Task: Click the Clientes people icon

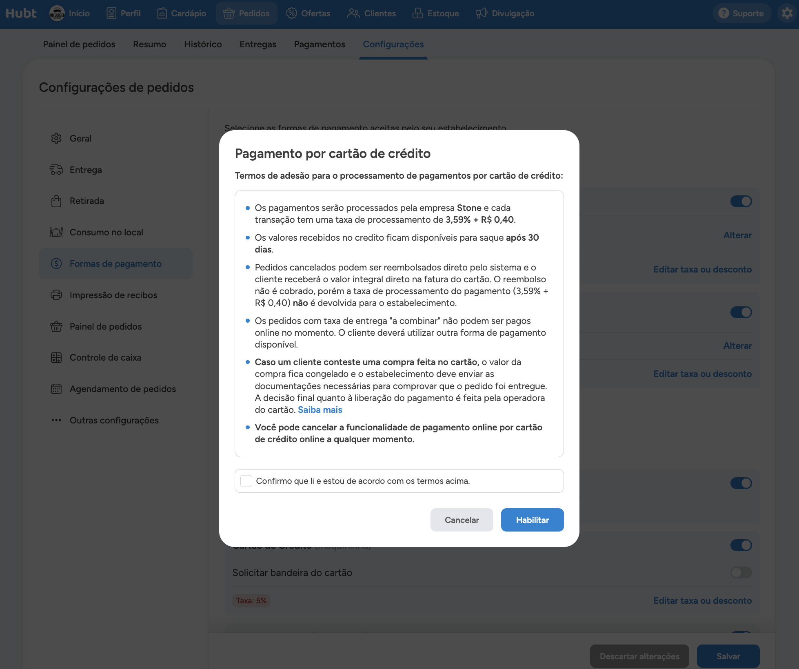Action: (353, 13)
